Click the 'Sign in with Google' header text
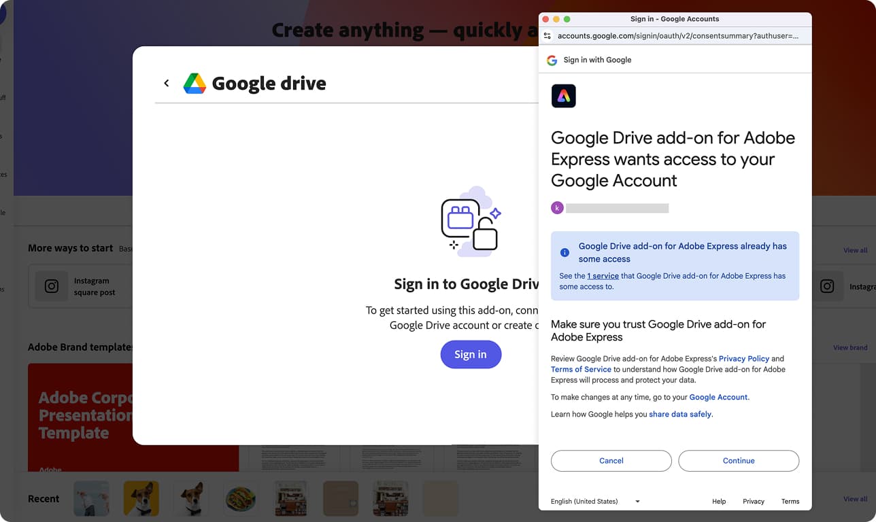876x522 pixels. tap(597, 60)
